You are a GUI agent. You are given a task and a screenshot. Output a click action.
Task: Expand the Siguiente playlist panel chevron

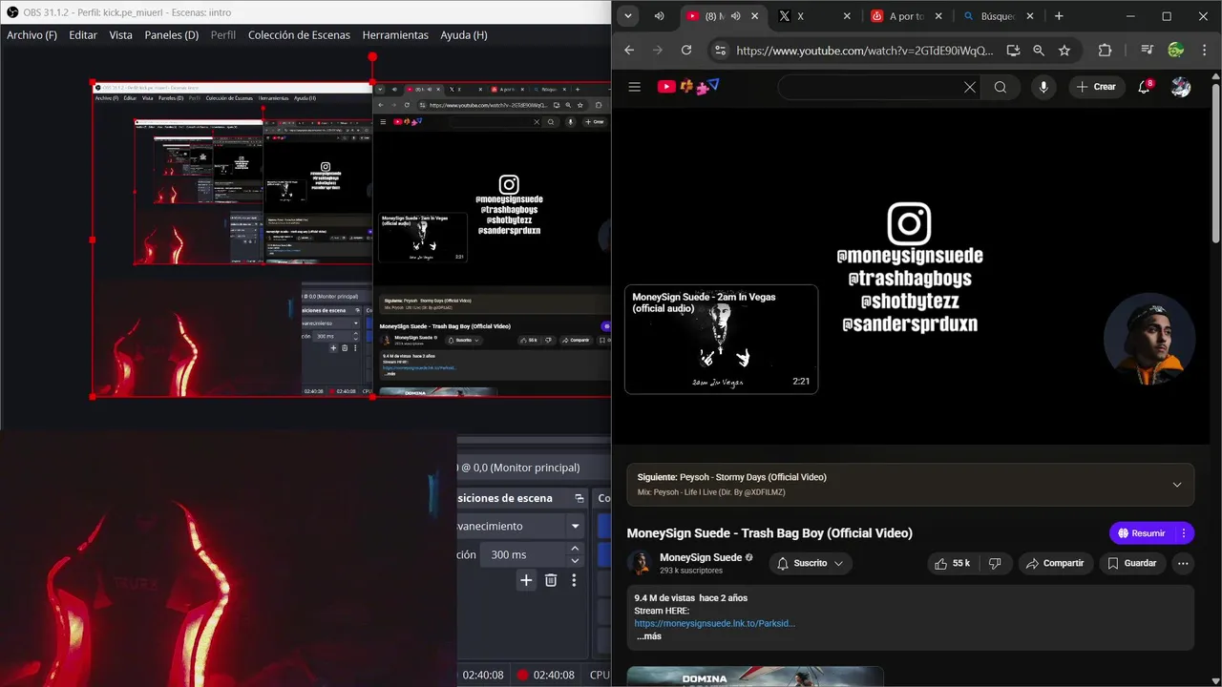click(1176, 485)
